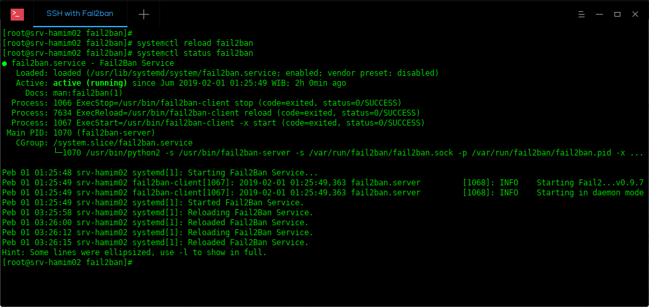This screenshot has width=649, height=307.
Task: Minimize the terminal window
Action: [599, 14]
